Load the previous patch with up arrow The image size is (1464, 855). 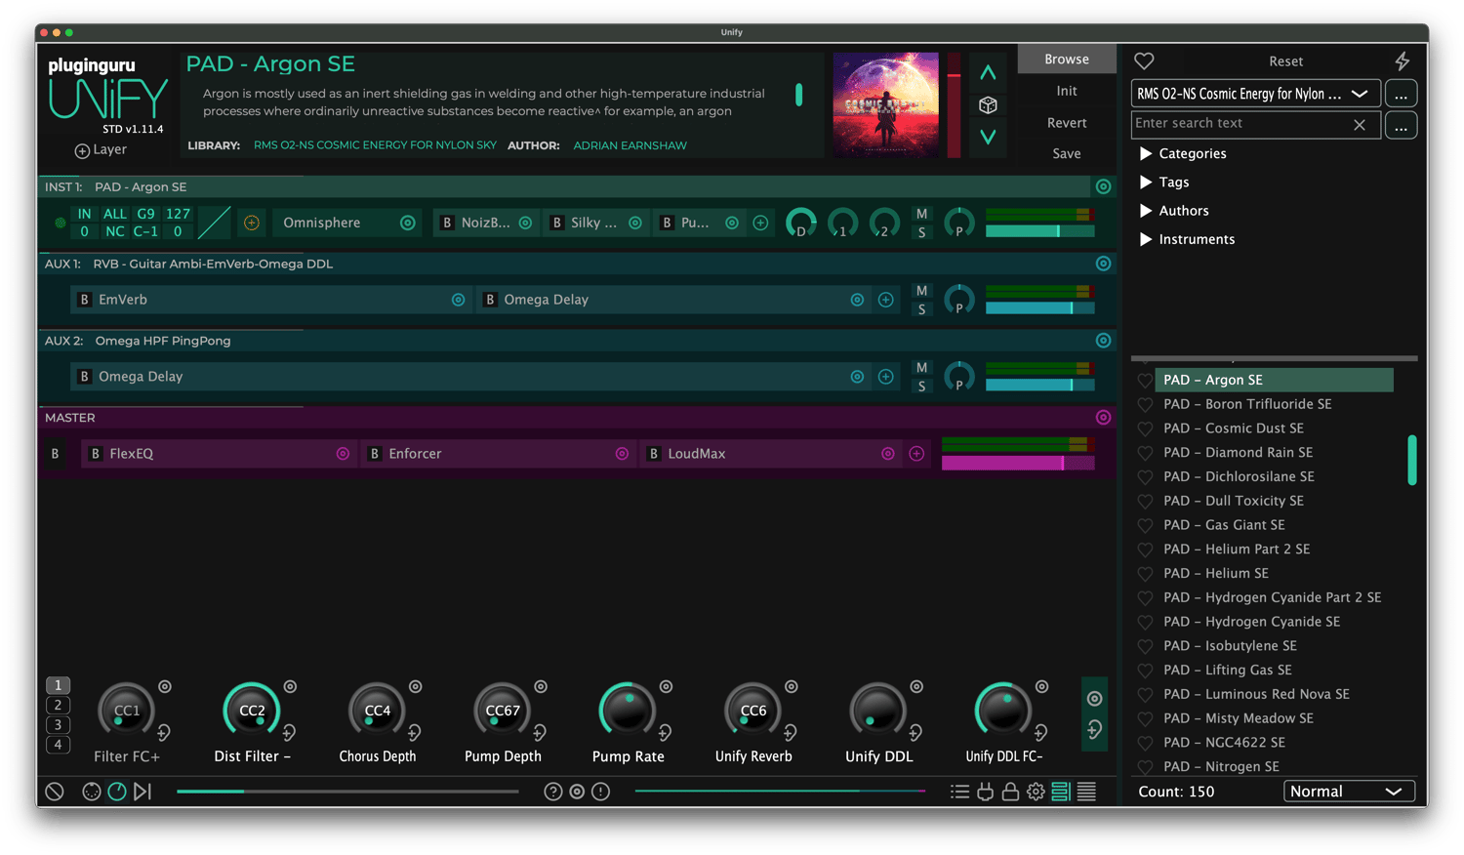click(988, 73)
